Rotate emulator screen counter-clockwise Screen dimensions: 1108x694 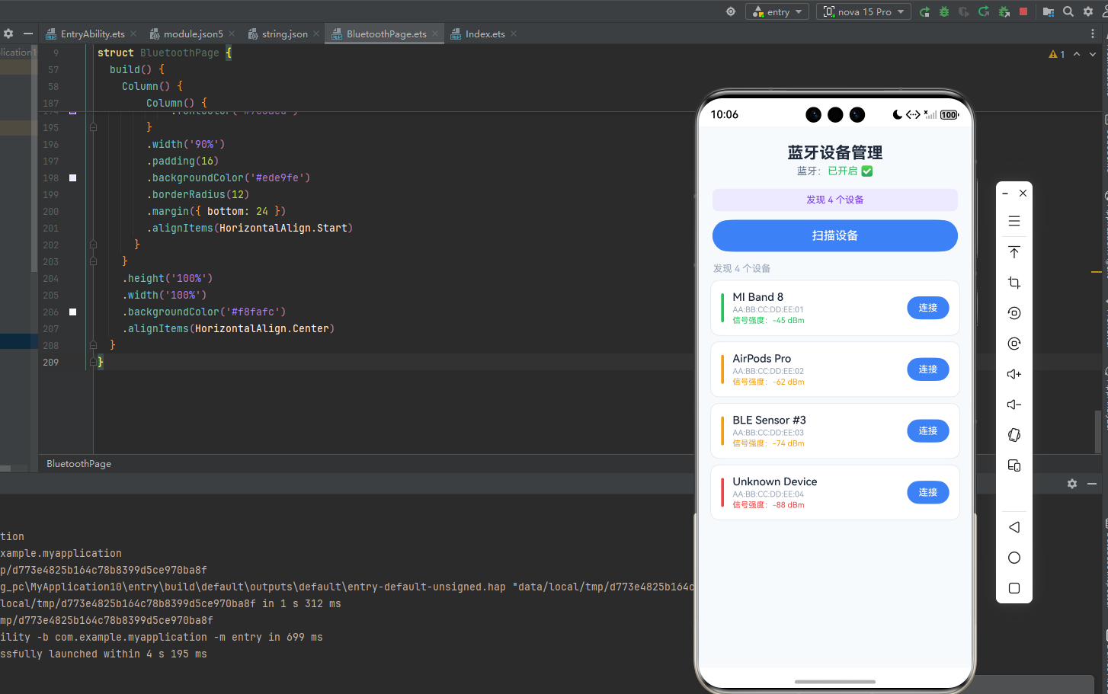coord(1014,313)
